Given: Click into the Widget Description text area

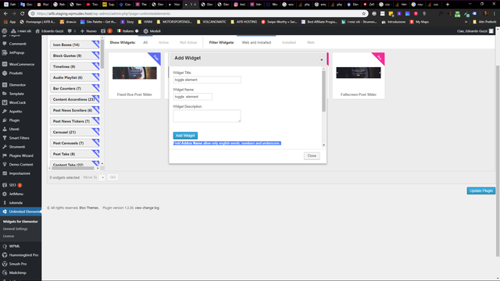Looking at the screenshot, I should pos(207,116).
